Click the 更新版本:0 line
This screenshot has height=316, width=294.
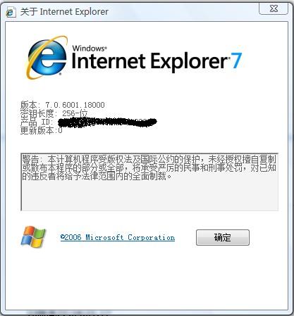[x=42, y=130]
